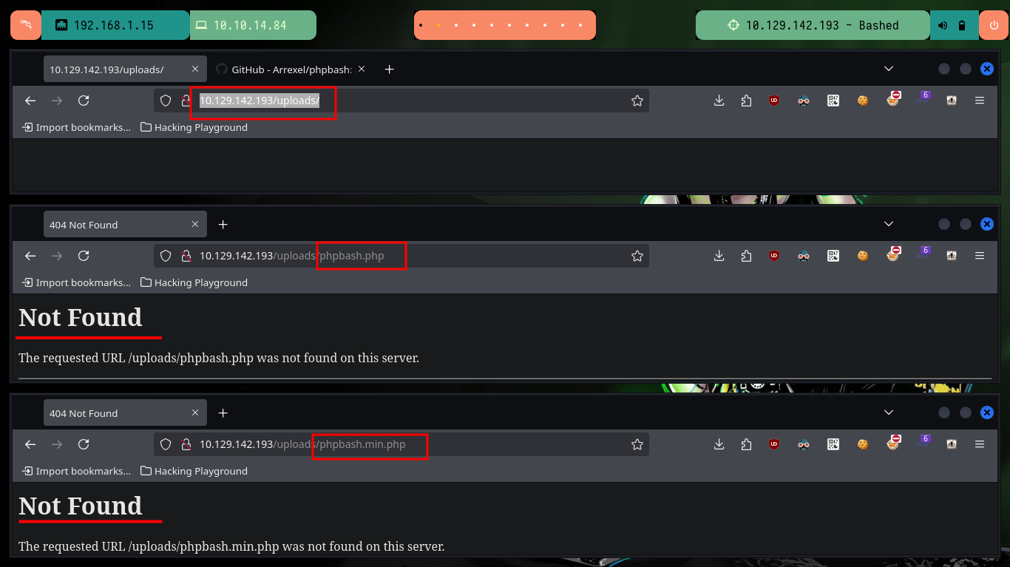Open tab list dropdown in phpbash.php window
This screenshot has width=1010, height=567.
click(889, 224)
